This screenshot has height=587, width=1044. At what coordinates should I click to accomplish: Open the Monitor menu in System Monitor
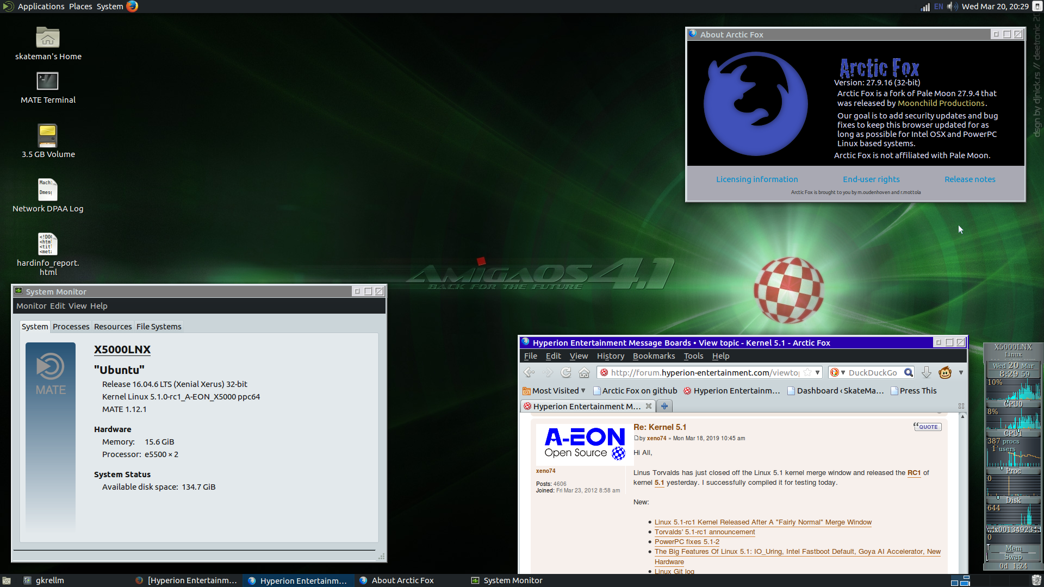(32, 306)
